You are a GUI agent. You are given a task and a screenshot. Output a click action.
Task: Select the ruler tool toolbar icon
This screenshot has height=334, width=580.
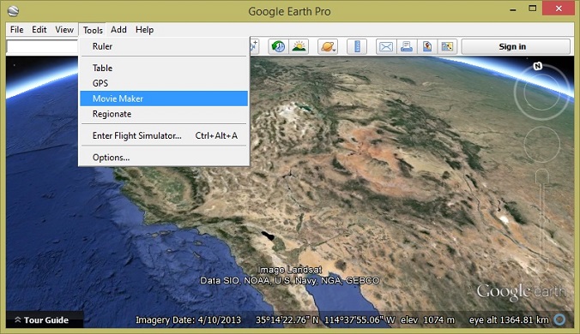[x=357, y=46]
